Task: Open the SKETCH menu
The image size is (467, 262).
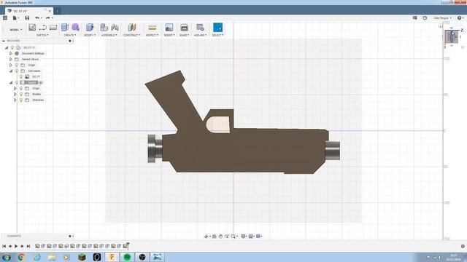Action: tap(42, 35)
